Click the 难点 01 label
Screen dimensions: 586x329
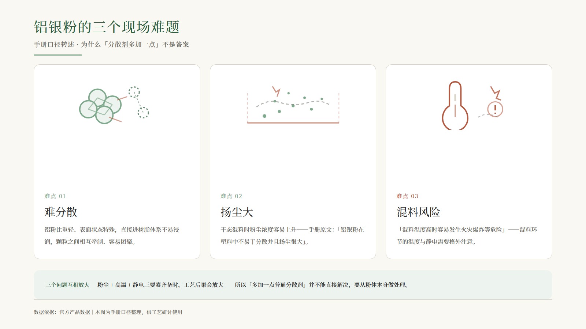pyautogui.click(x=55, y=196)
